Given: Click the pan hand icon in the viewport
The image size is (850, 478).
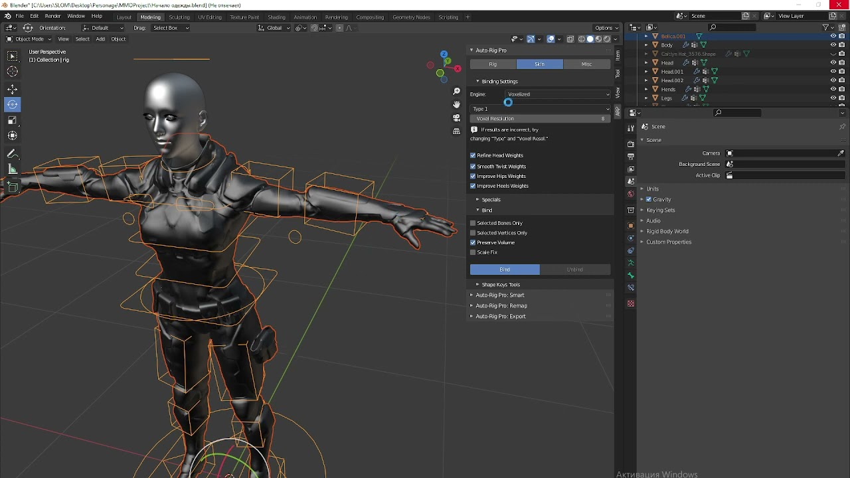Looking at the screenshot, I should click(456, 104).
